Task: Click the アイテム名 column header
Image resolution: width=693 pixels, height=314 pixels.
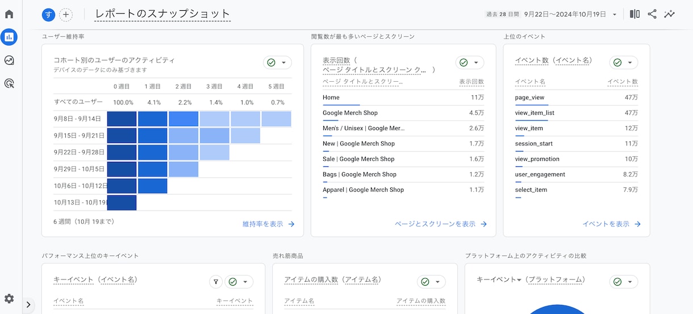Action: click(299, 301)
